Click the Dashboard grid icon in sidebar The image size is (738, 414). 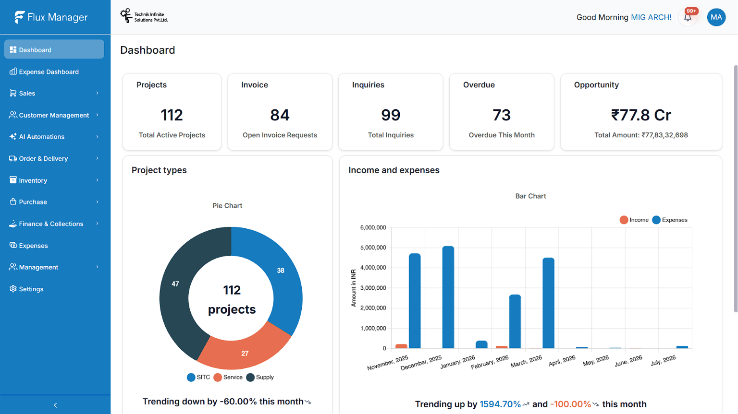(x=13, y=50)
